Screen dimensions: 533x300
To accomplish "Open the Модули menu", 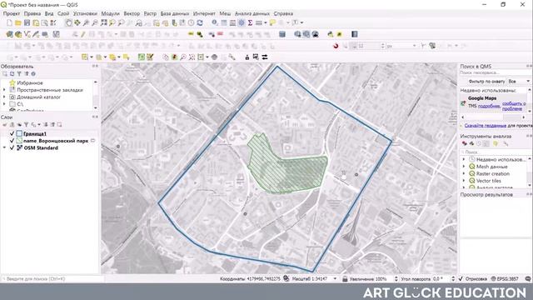I will [x=110, y=13].
